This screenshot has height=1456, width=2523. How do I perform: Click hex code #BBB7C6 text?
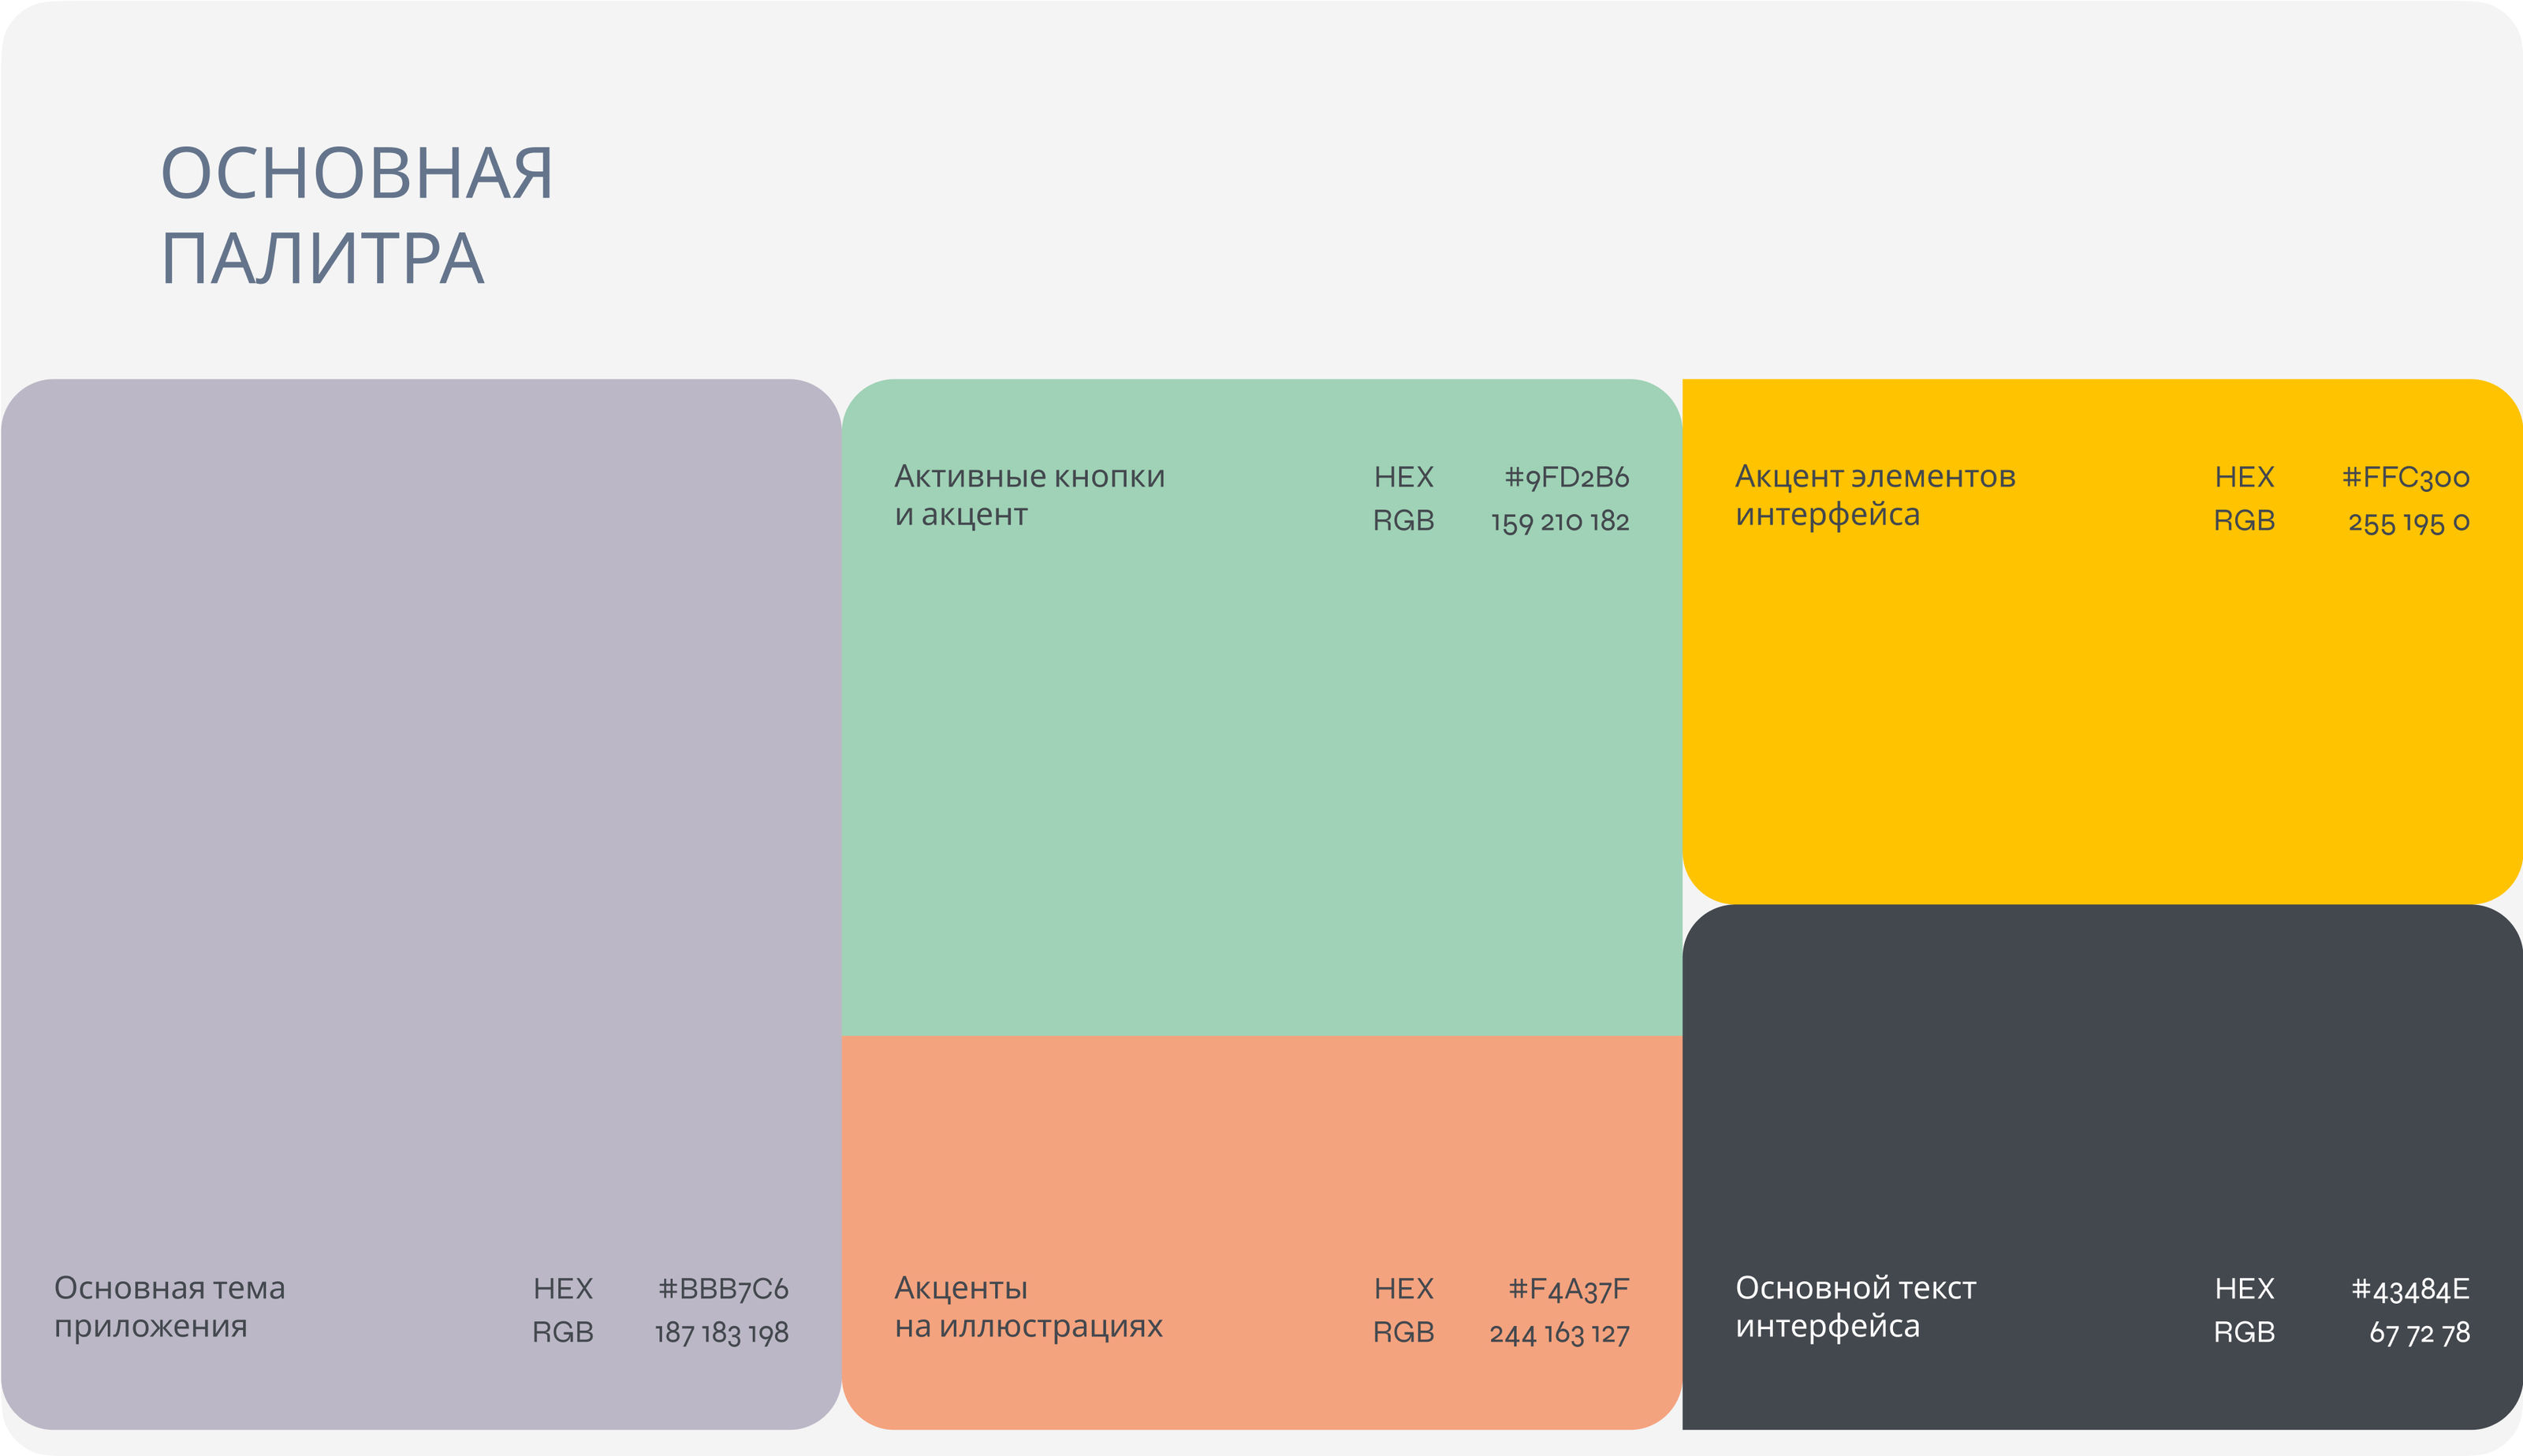[723, 1289]
